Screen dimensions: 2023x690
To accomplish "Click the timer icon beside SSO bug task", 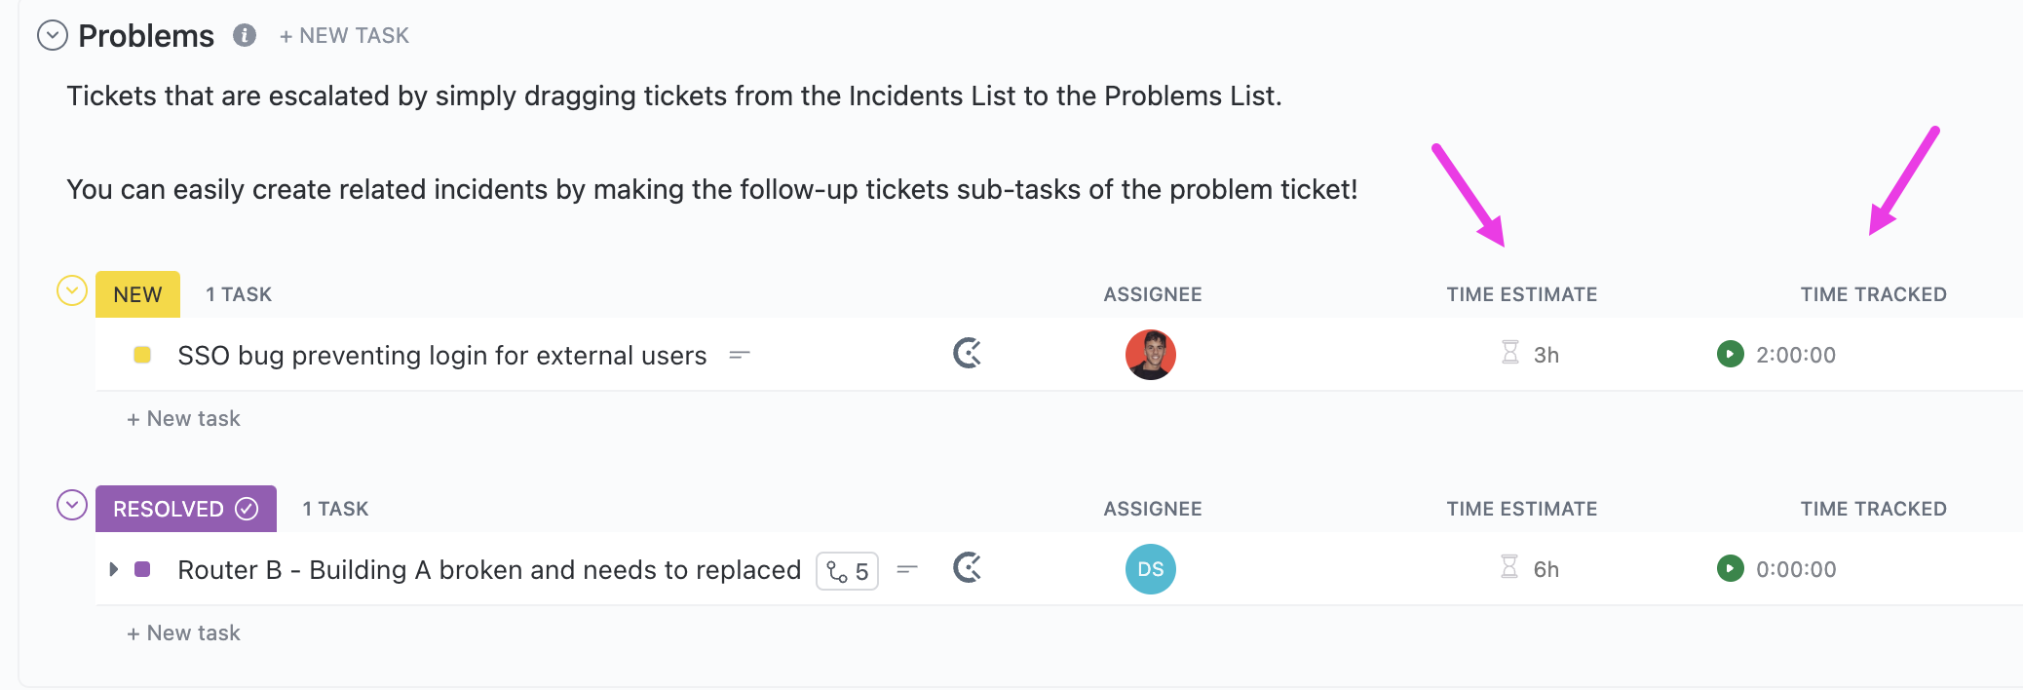I will point(966,355).
